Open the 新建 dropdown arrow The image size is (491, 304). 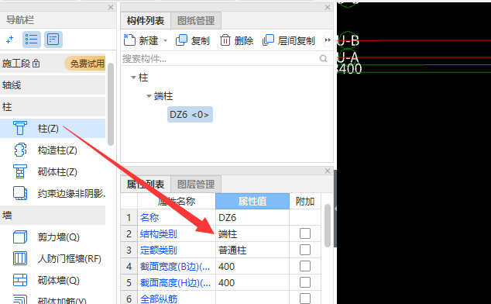click(x=165, y=41)
